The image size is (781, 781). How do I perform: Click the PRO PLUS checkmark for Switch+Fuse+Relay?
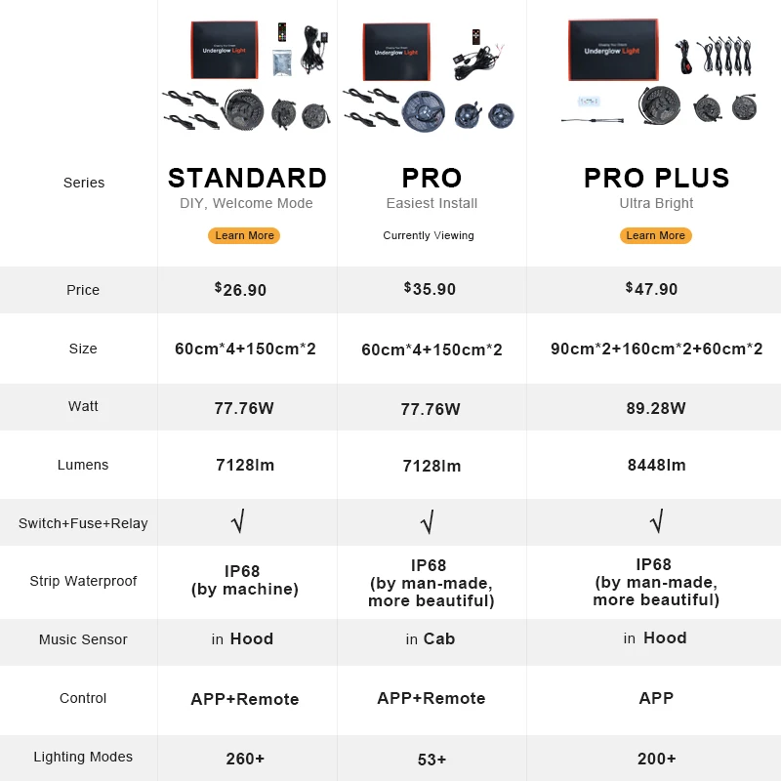click(657, 521)
